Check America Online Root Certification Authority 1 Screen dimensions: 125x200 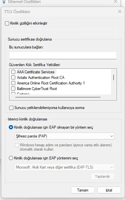point(13,83)
